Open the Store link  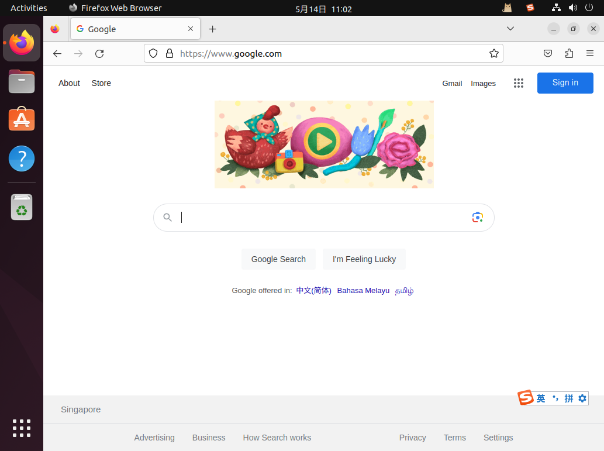101,83
